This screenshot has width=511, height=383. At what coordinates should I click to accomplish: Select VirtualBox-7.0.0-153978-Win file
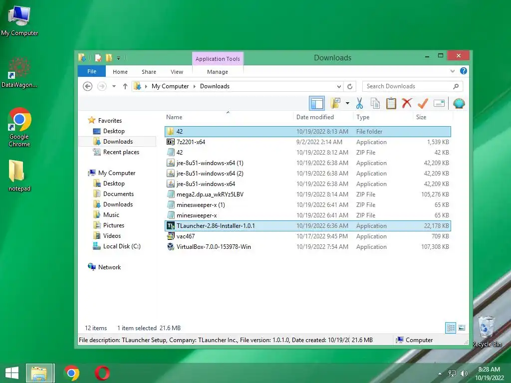pos(307,247)
